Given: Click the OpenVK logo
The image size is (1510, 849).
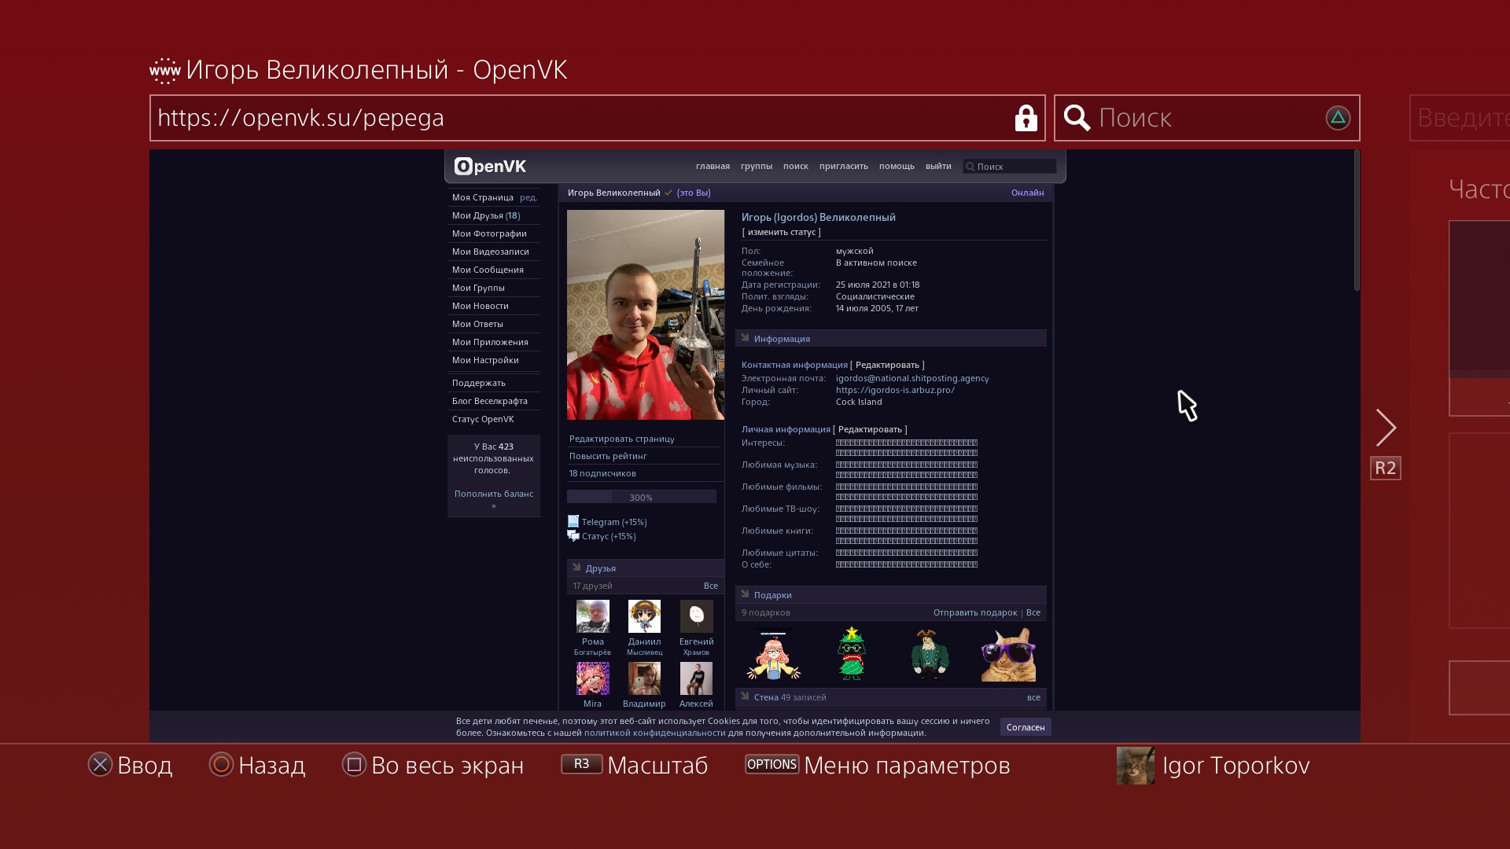Looking at the screenshot, I should [x=490, y=167].
